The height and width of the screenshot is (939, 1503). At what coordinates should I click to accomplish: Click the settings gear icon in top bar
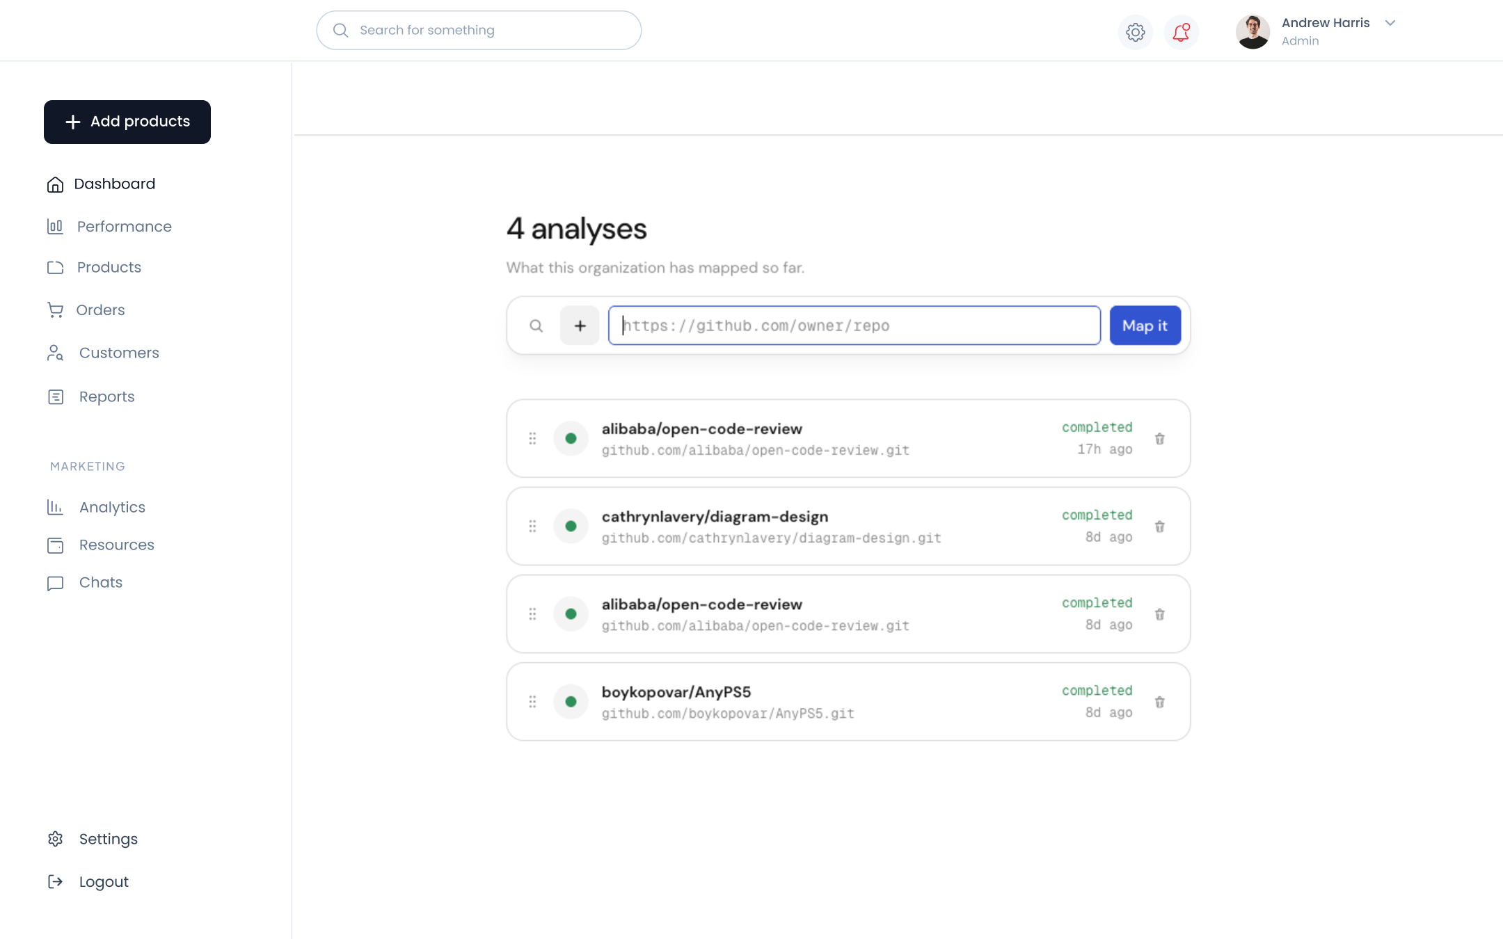point(1135,32)
